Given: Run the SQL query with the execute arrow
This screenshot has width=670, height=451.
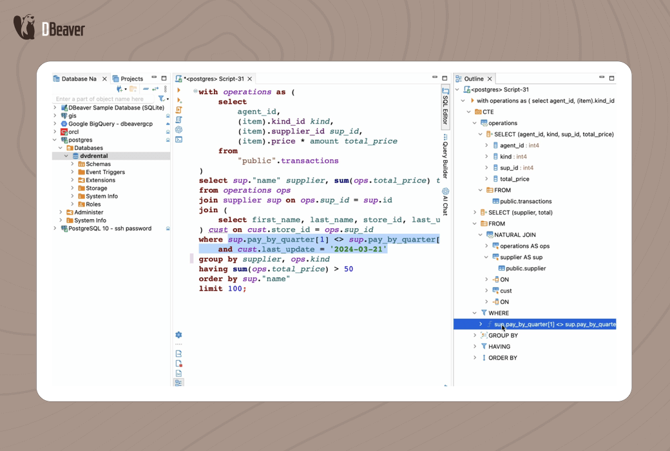Looking at the screenshot, I should 179,90.
